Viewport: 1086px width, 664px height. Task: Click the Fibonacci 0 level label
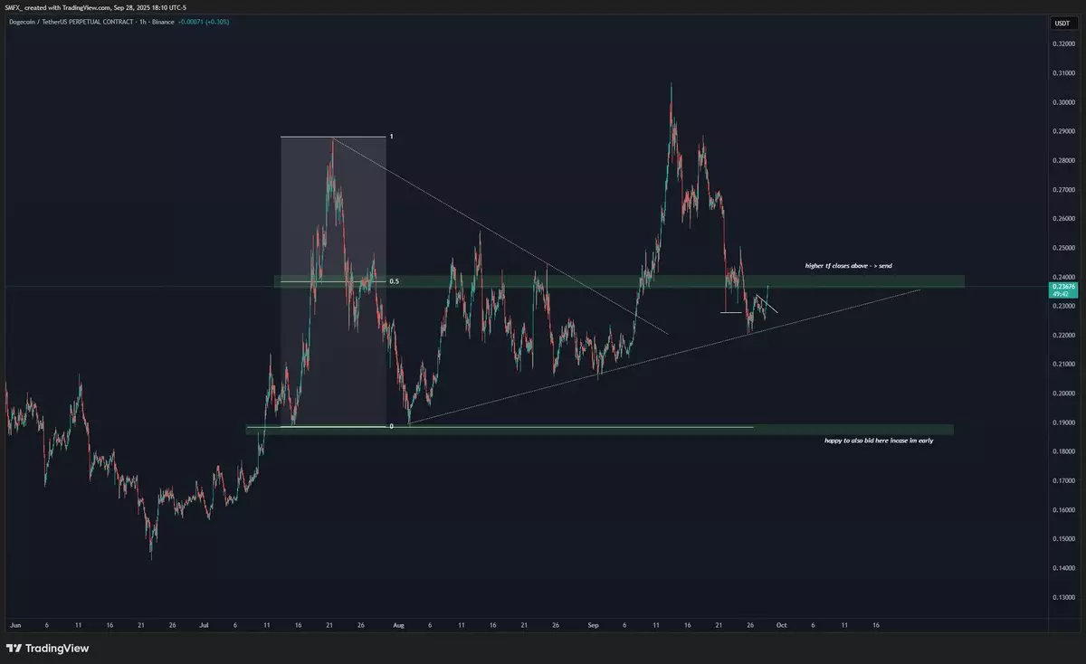coord(391,425)
